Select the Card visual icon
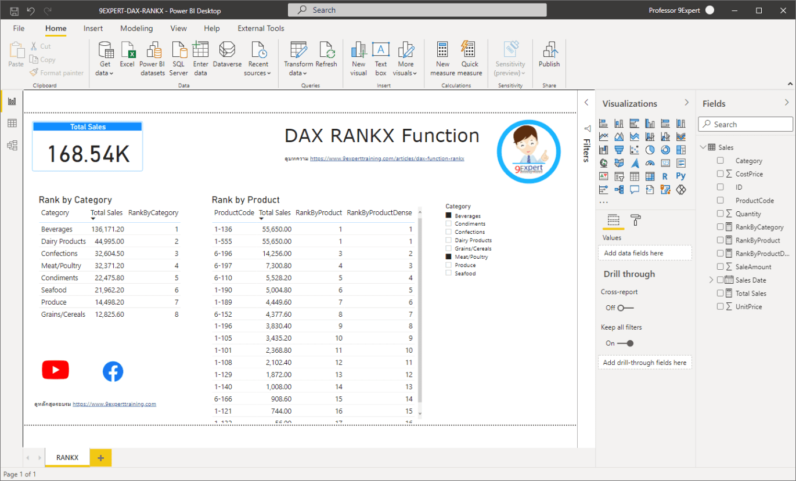 click(666, 162)
